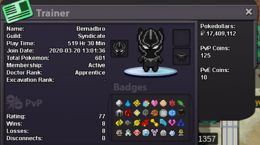Screen dimensions: 260x145
Task: Close the Trainer card window
Action: coord(249,12)
